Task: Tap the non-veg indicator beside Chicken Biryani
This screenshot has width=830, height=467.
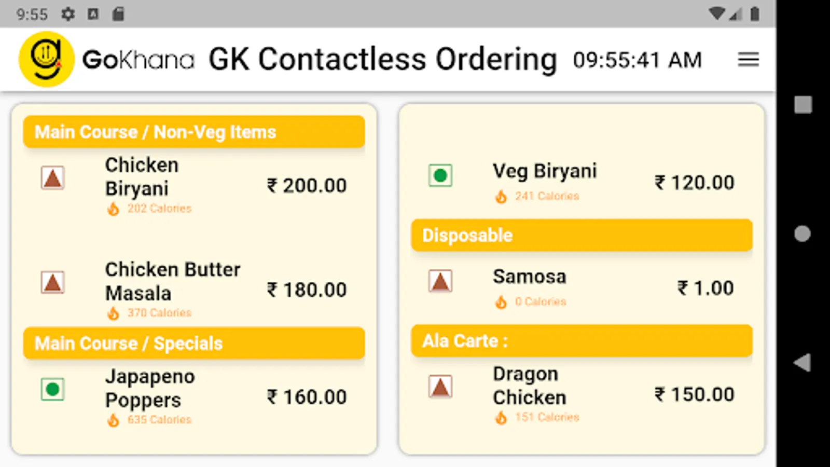Action: click(52, 178)
